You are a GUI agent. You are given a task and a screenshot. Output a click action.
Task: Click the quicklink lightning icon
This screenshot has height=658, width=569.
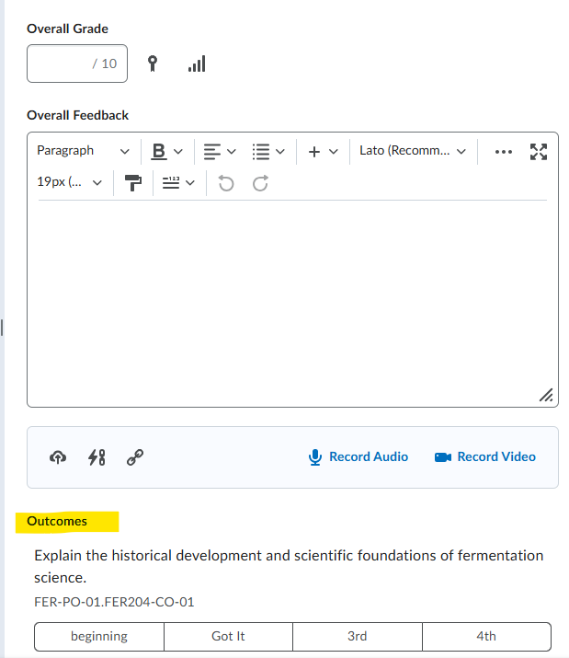coord(97,457)
